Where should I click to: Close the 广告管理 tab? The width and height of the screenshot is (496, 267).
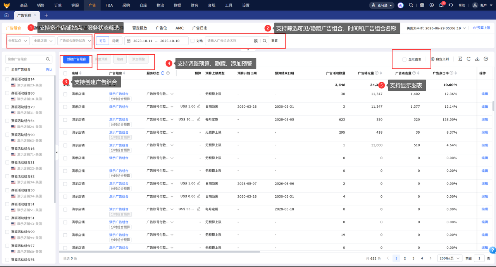click(34, 15)
